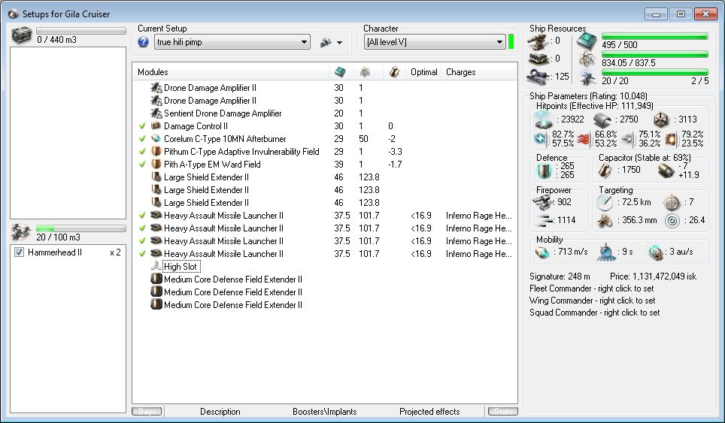Click the EM resistance icon

(541, 138)
